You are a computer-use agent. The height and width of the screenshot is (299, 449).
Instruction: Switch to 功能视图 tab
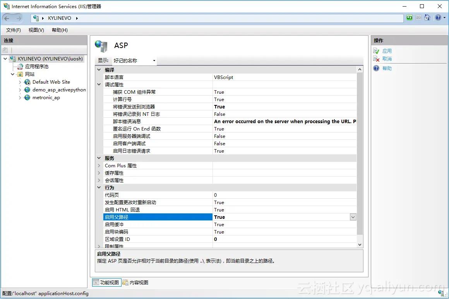pos(106,282)
